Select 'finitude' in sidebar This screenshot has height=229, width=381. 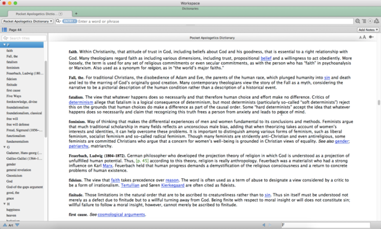point(11,84)
